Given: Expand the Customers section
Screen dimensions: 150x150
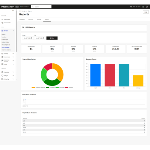Looking at the screenshot, I should tap(13, 57).
